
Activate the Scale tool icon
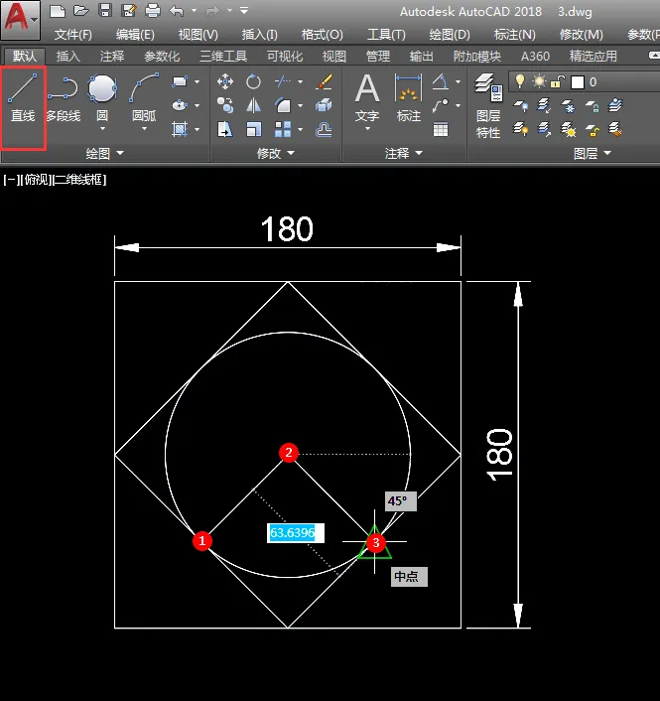tap(253, 130)
